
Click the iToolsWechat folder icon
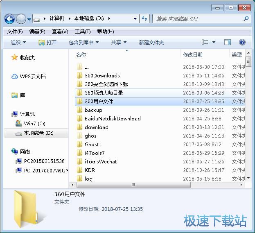[79, 162]
